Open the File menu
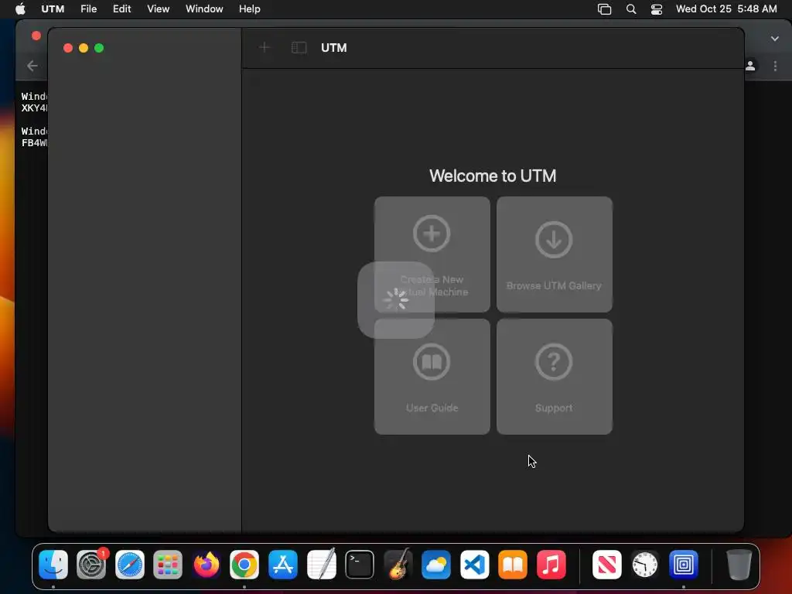Viewport: 792px width, 594px height. [x=88, y=9]
